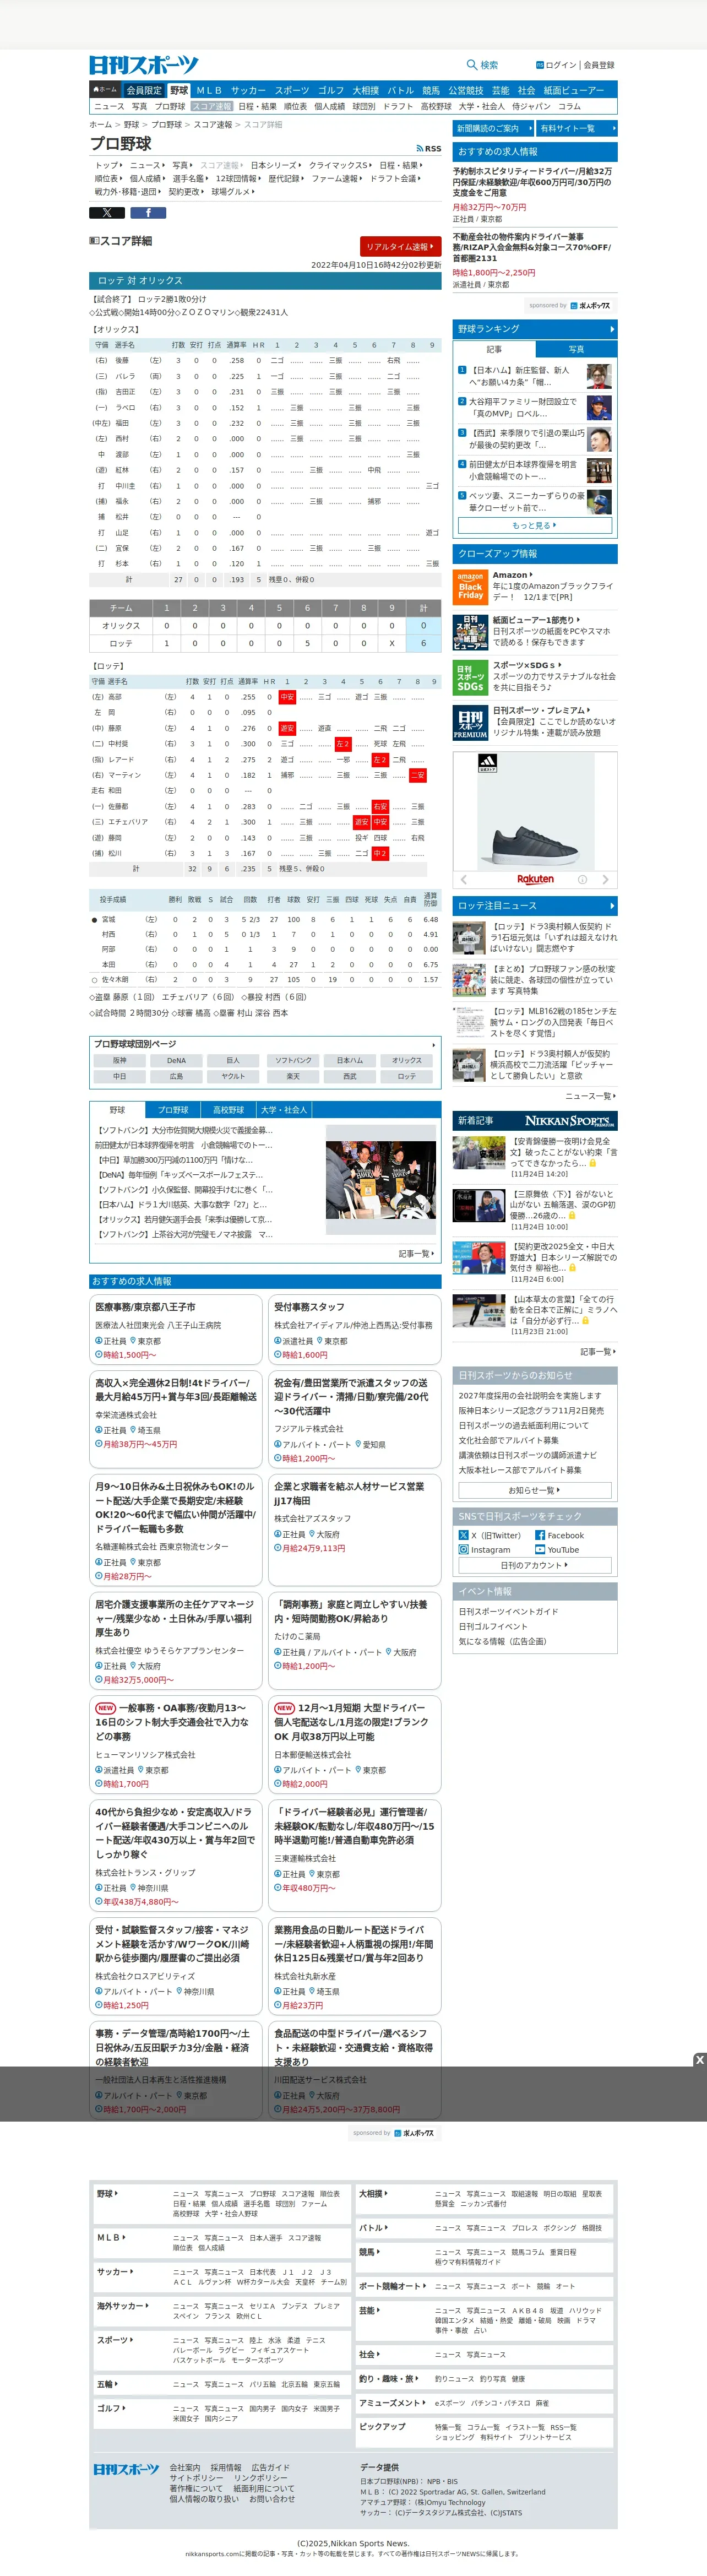Open the Instagram SNS icon

(x=463, y=1549)
